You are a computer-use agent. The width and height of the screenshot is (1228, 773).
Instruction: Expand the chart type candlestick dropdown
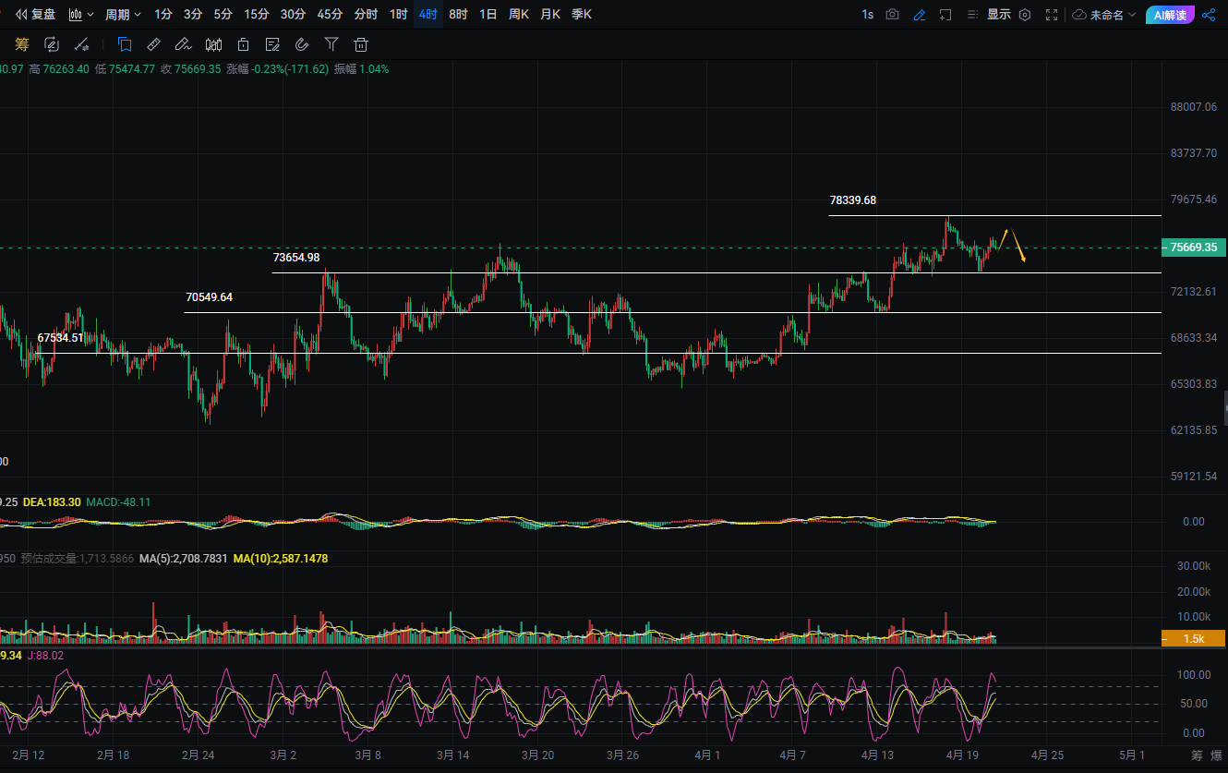81,15
